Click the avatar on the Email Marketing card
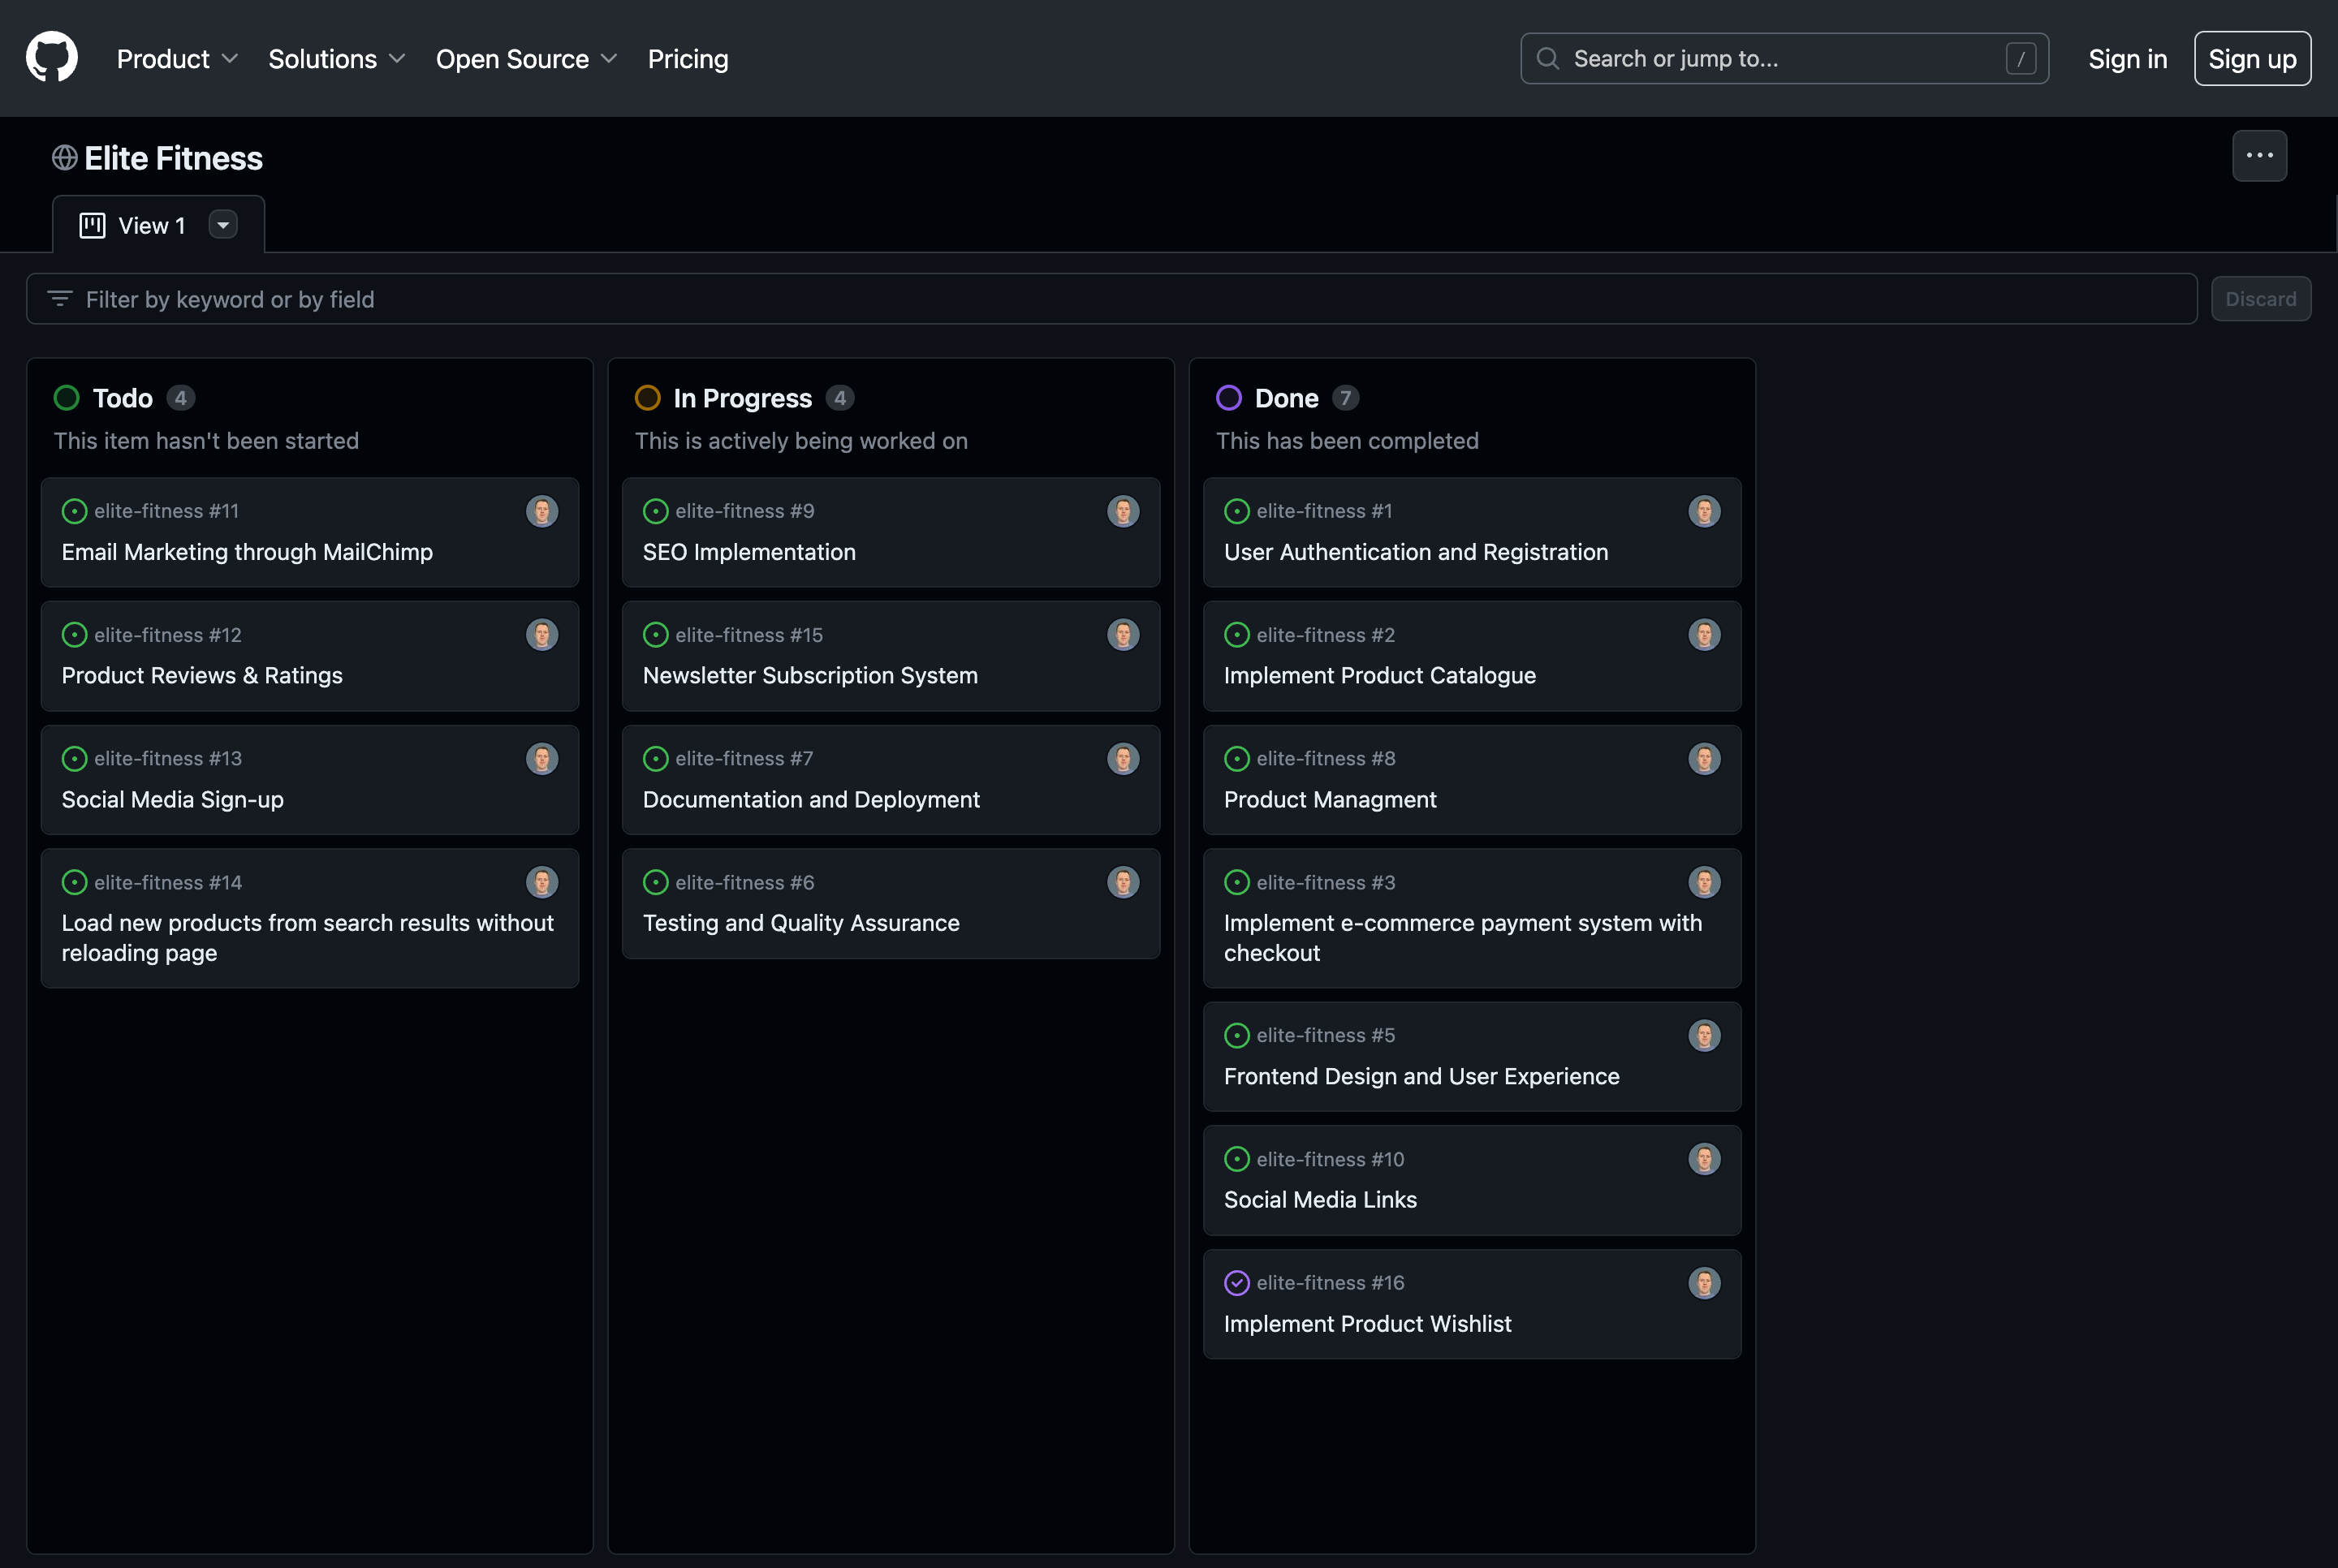Viewport: 2338px width, 1568px height. click(x=542, y=511)
